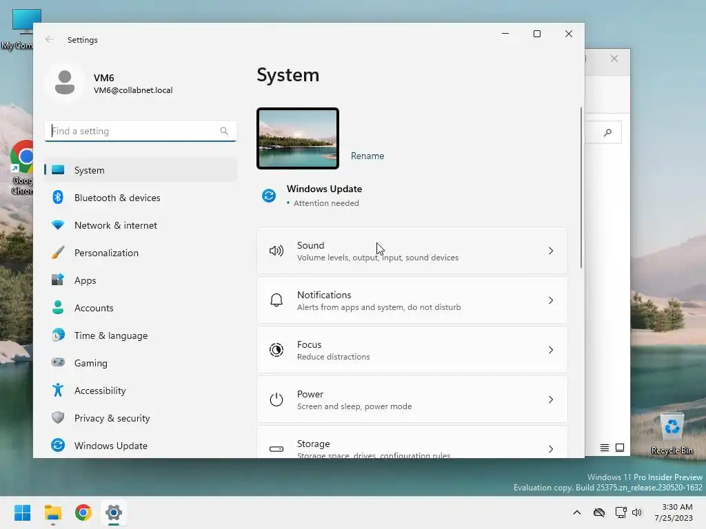This screenshot has width=706, height=529.
Task: Click the volume speaker tray icon
Action: tap(636, 512)
